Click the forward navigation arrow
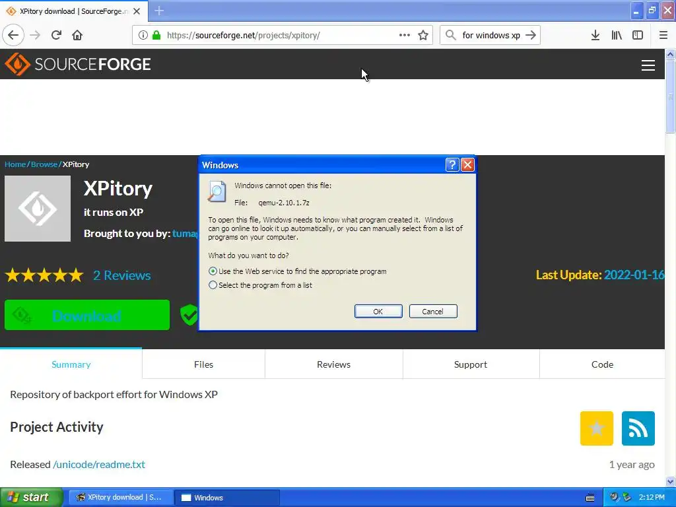Screen dimensions: 676x507 [x=35, y=35]
